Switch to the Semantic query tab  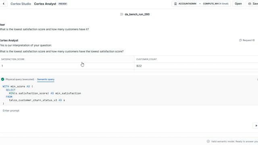click(x=46, y=79)
